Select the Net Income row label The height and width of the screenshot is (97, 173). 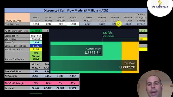(x=17, y=76)
